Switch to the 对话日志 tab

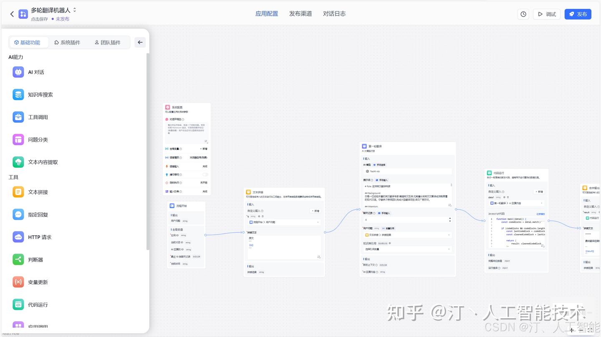[334, 13]
